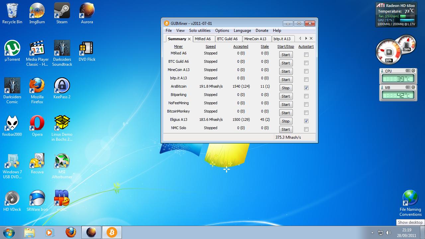Image resolution: width=425 pixels, height=239 pixels.
Task: Select the Darksiders Soundtrack icon
Action: (62, 53)
